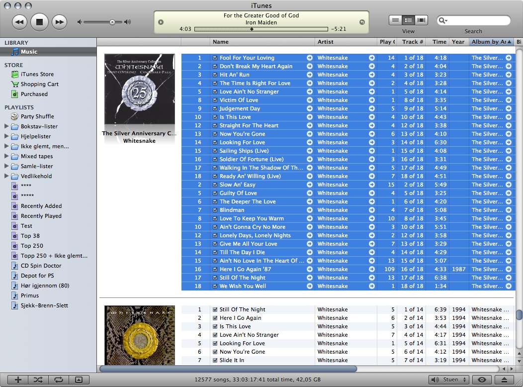Click the Silver Anniversary album artwork
This screenshot has width=523, height=387.
(139, 89)
